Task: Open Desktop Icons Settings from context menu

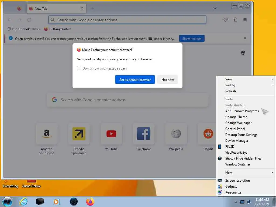Action: coord(246,135)
